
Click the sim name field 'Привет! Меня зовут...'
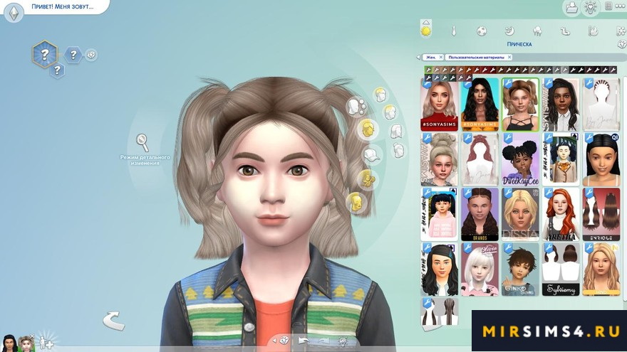pos(63,6)
